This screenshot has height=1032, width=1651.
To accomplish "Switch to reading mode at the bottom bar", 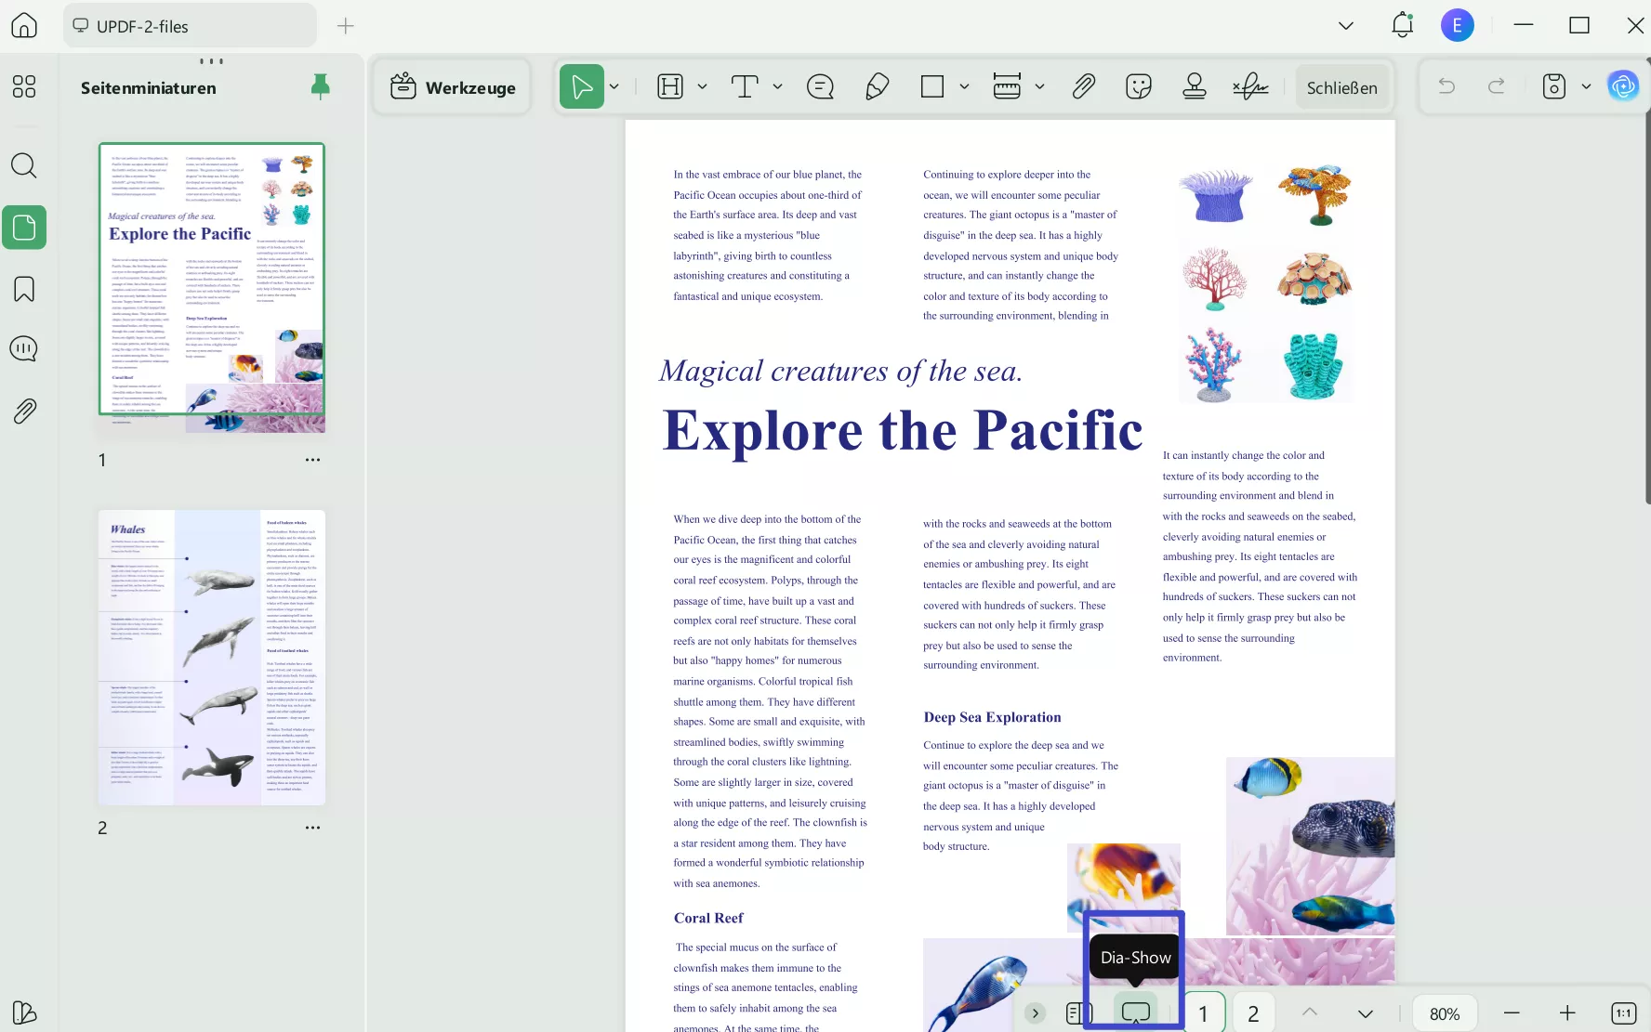I will [x=1078, y=1012].
